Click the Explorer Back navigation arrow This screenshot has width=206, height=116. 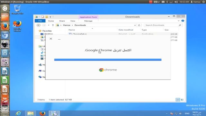point(39,25)
